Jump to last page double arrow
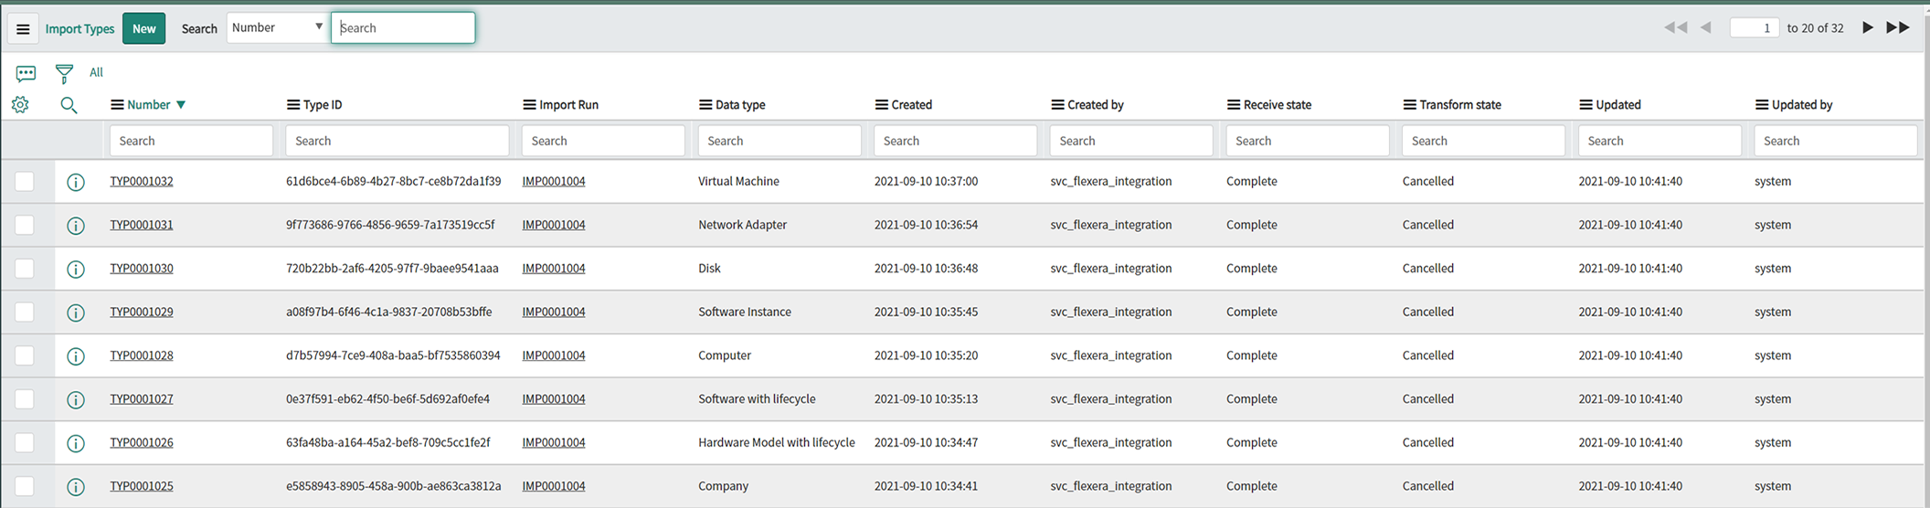The image size is (1930, 508). 1898,28
